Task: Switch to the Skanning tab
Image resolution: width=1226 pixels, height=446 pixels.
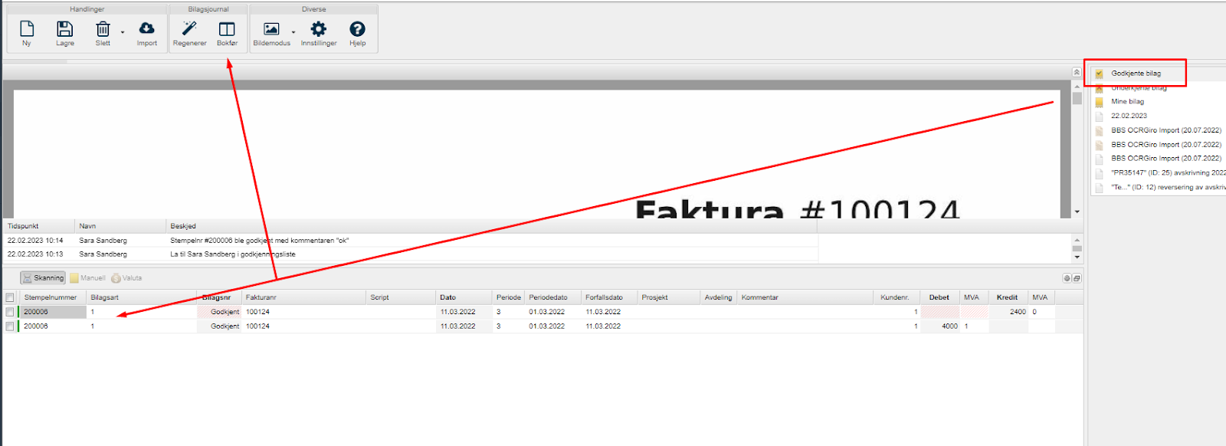Action: pos(43,278)
